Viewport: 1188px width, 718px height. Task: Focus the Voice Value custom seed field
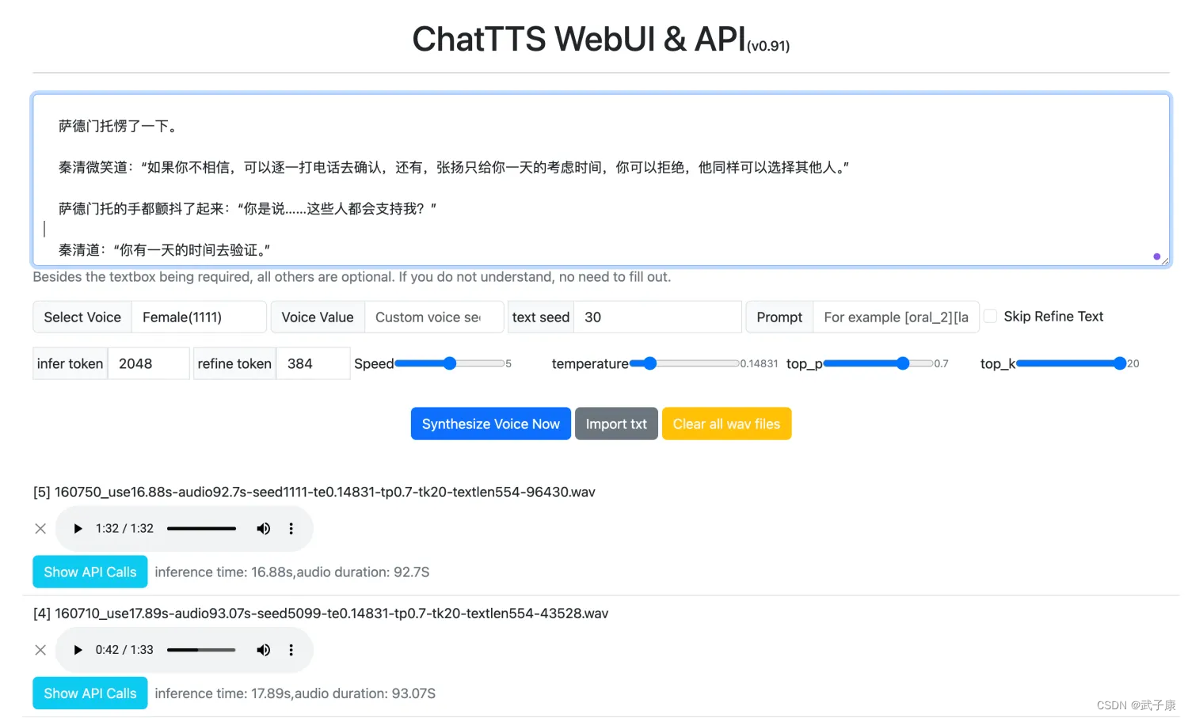point(434,317)
